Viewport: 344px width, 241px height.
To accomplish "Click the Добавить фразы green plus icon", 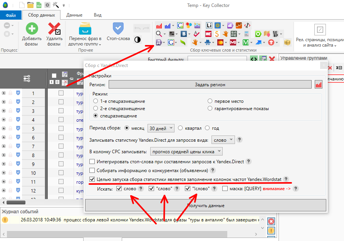I will tap(32, 29).
